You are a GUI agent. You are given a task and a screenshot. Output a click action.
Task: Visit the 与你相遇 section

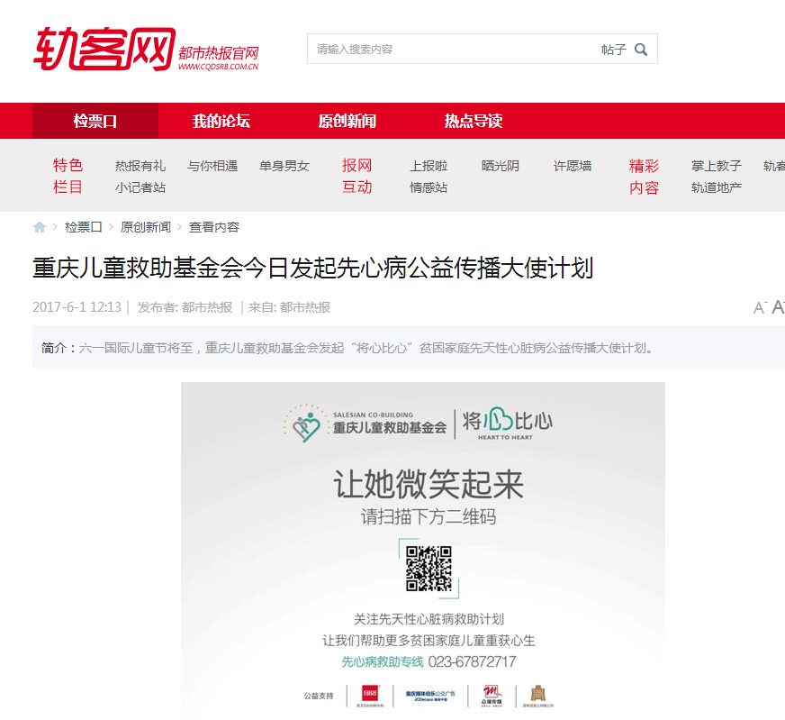tap(212, 166)
